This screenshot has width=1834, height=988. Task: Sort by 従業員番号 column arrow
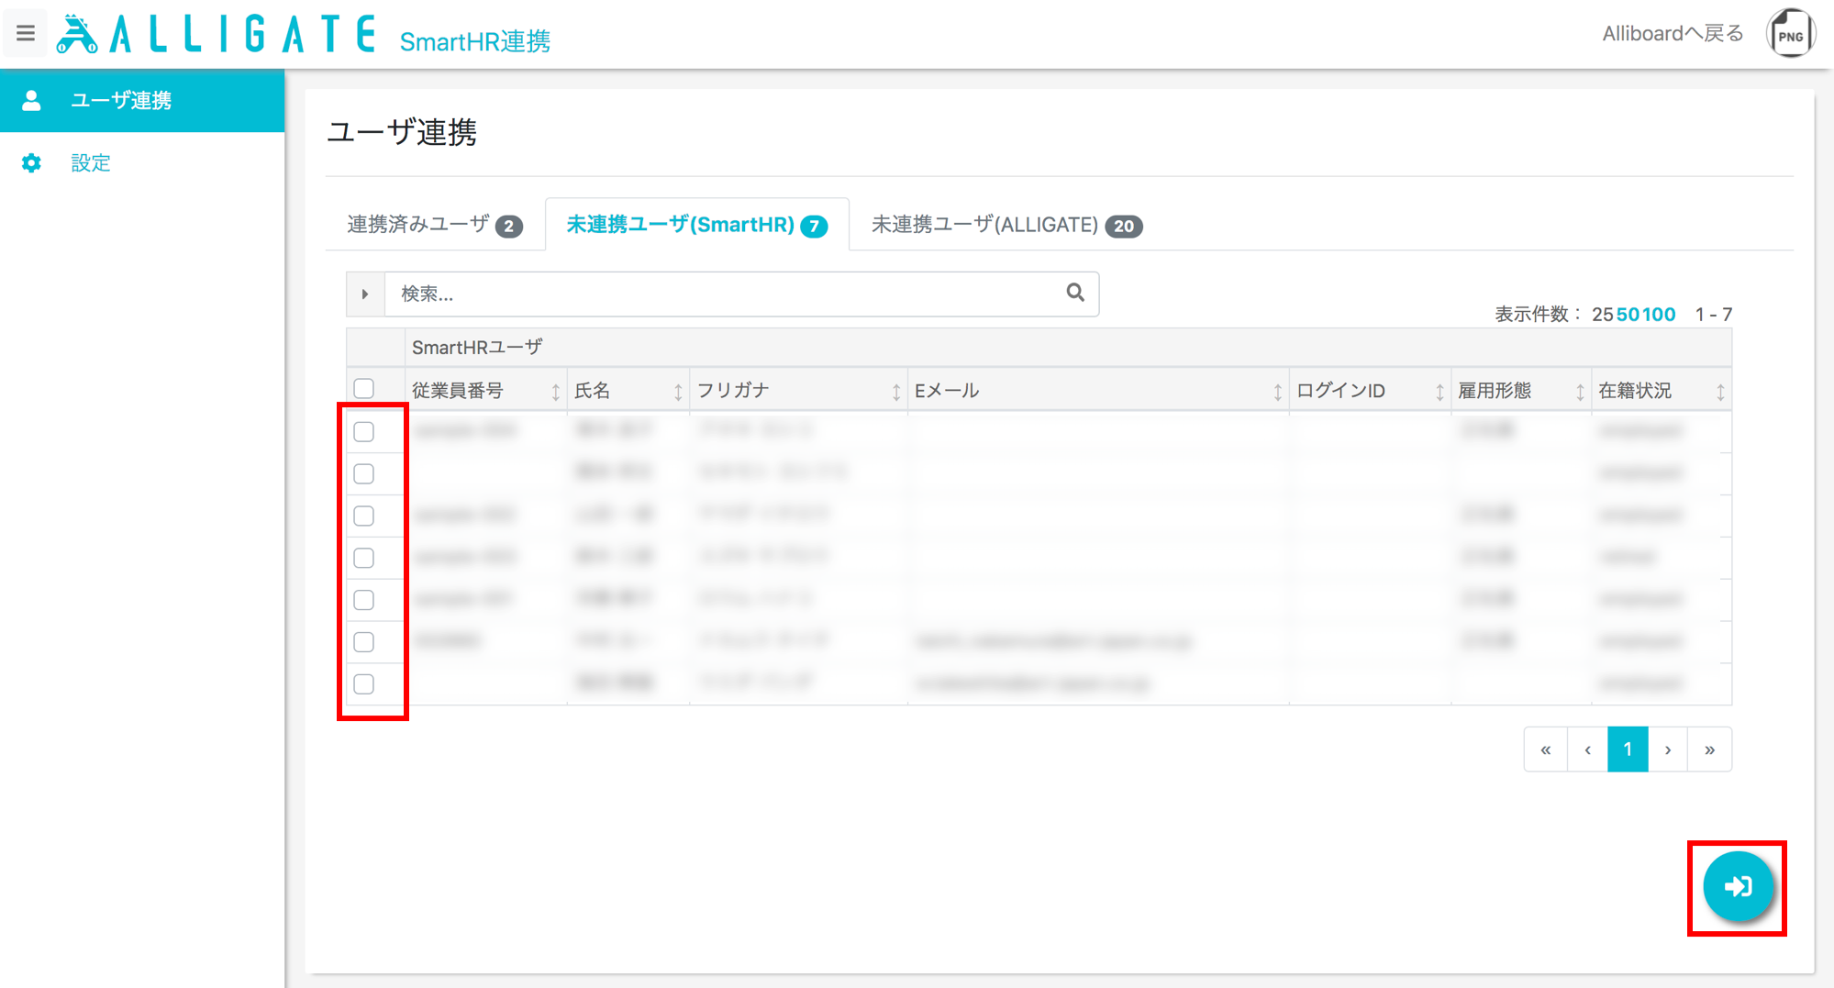[x=555, y=392]
